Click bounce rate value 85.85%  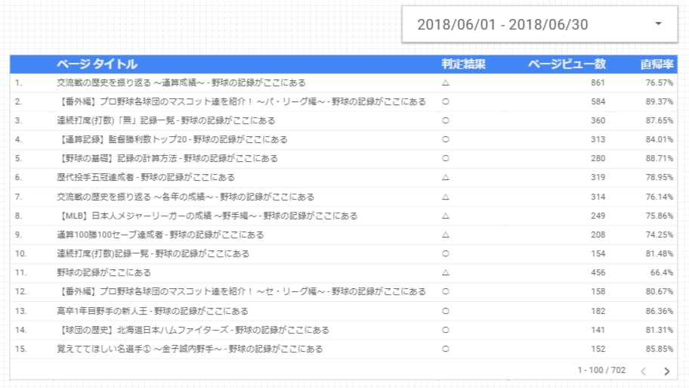[x=659, y=349]
